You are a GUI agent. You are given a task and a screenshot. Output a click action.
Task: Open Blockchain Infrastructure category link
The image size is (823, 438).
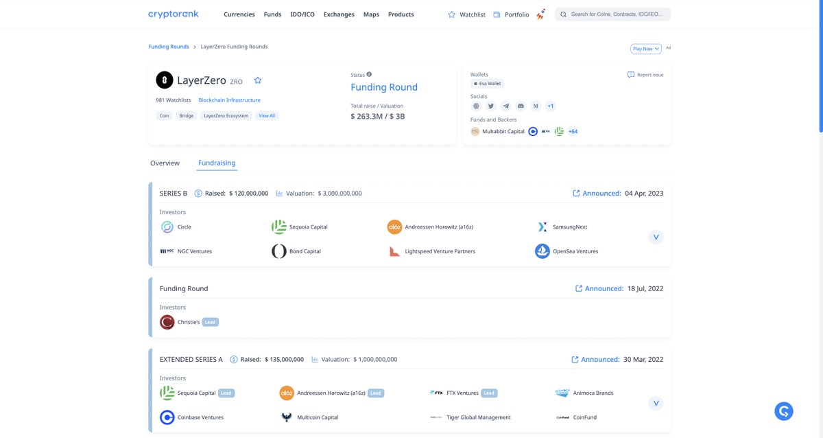coord(230,100)
